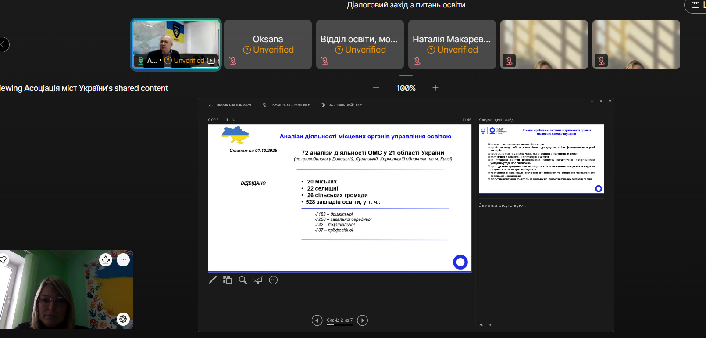
Task: Click the magnifier zoom into slide tool
Action: tap(242, 280)
